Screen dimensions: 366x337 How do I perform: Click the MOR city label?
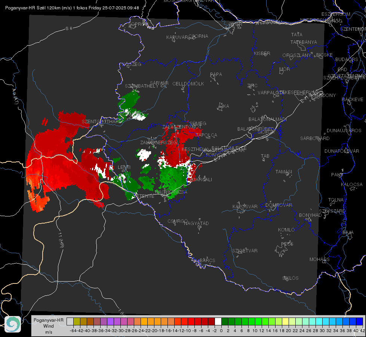(x=285, y=69)
